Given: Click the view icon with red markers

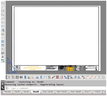Looking at the screenshot, I should (x=61, y=77).
